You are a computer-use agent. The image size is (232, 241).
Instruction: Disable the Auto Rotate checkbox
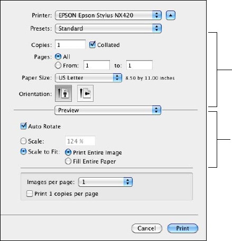tap(23, 126)
